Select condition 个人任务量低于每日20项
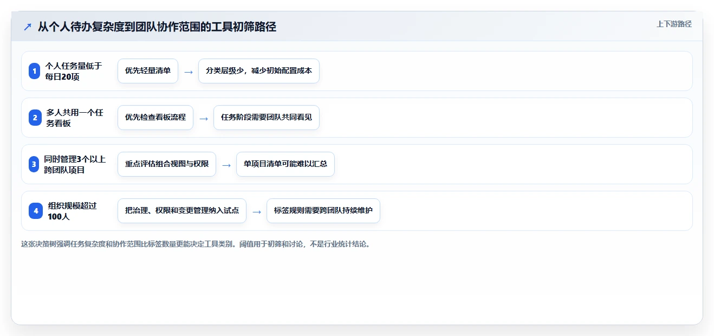Screen dimensions: 714x336 click(x=74, y=71)
